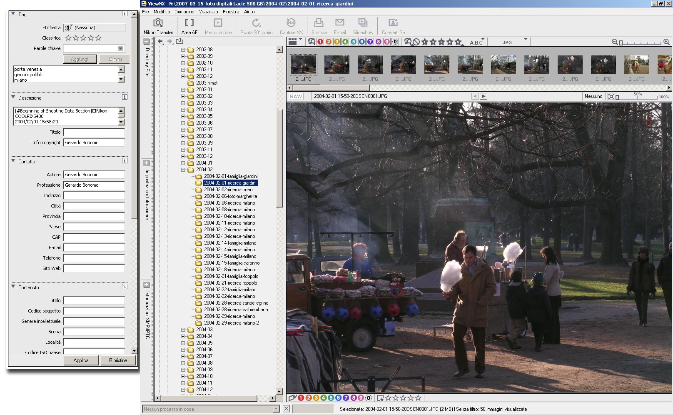The height and width of the screenshot is (415, 673).
Task: Toggle the Contatto section info icon
Action: (125, 160)
